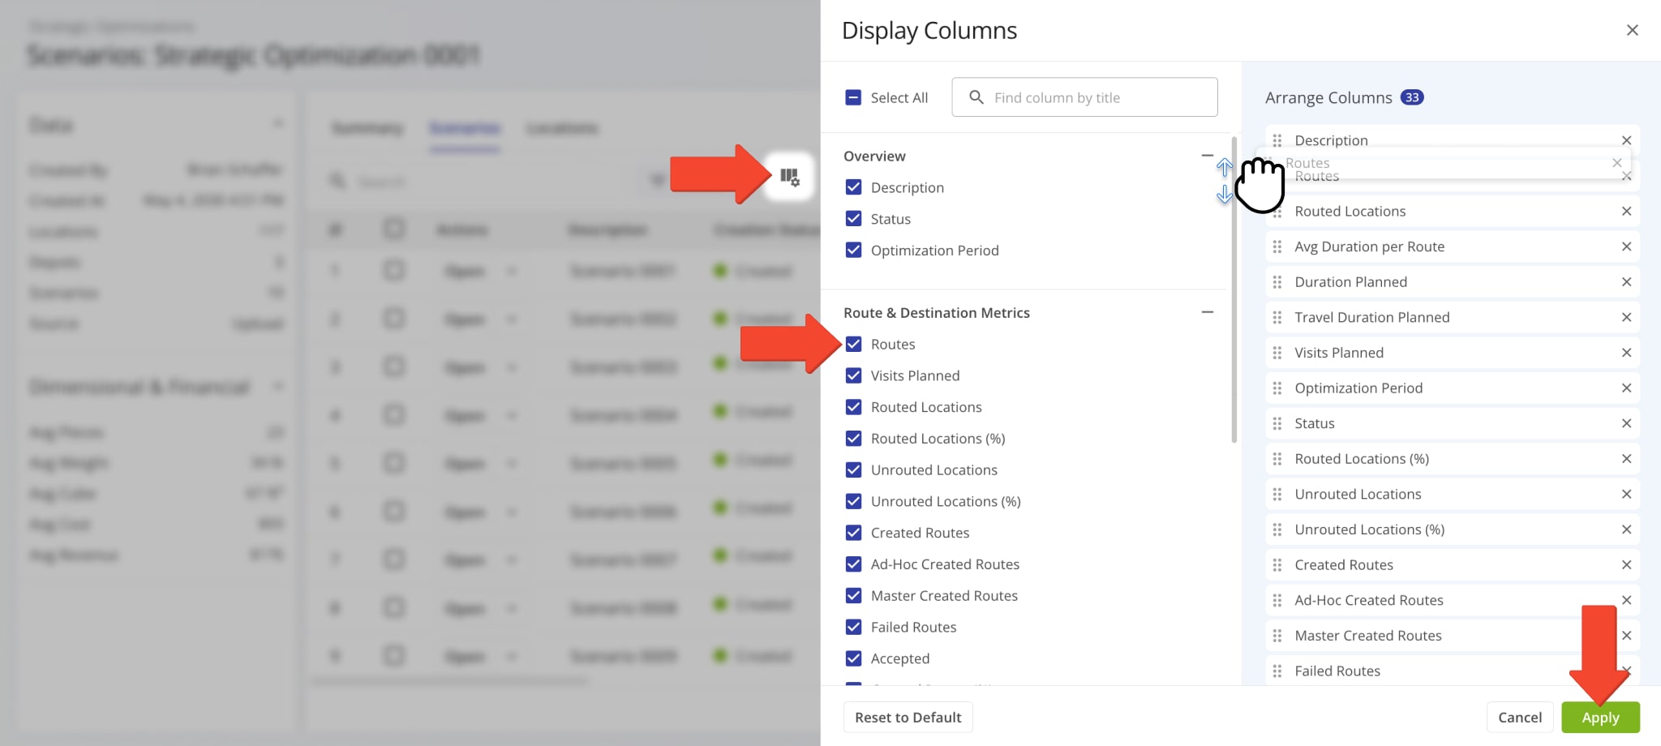The height and width of the screenshot is (746, 1661).
Task: Collapse Route & Destination Metrics section
Action: pyautogui.click(x=1207, y=312)
